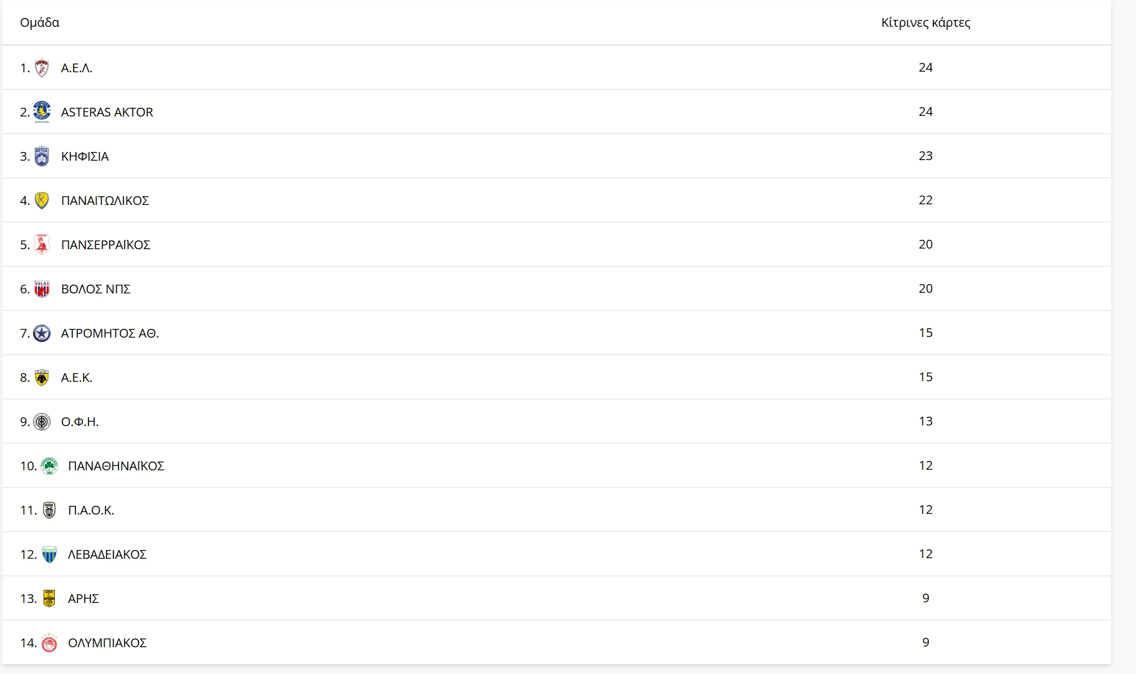This screenshot has height=674, width=1136.
Task: Click the Ο.Φ.Η. round logo
Action: coord(42,422)
